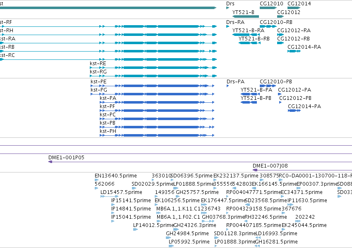The width and height of the screenshot is (352, 248).
Task: Select EST GH25757.5prime
Action: tap(178, 196)
